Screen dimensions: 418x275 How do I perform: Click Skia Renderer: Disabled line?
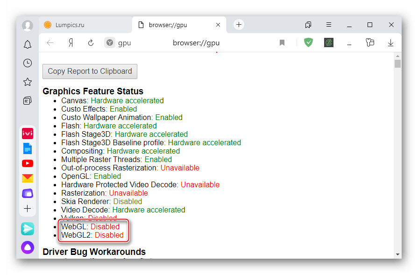click(101, 201)
